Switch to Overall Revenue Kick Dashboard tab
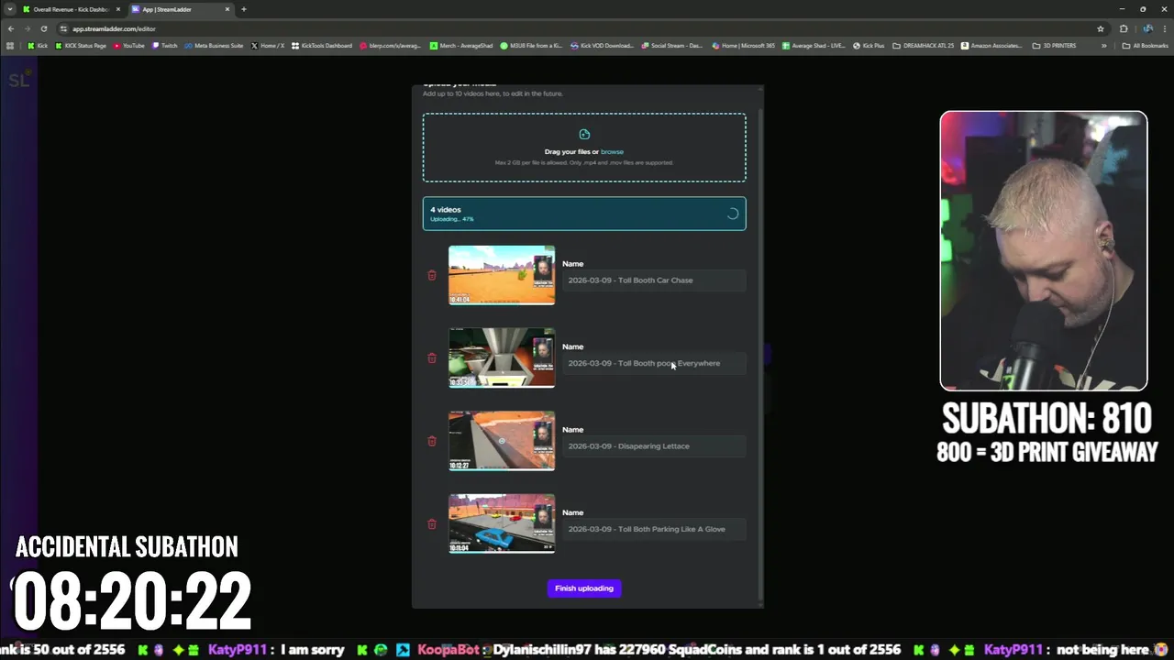 [x=70, y=9]
